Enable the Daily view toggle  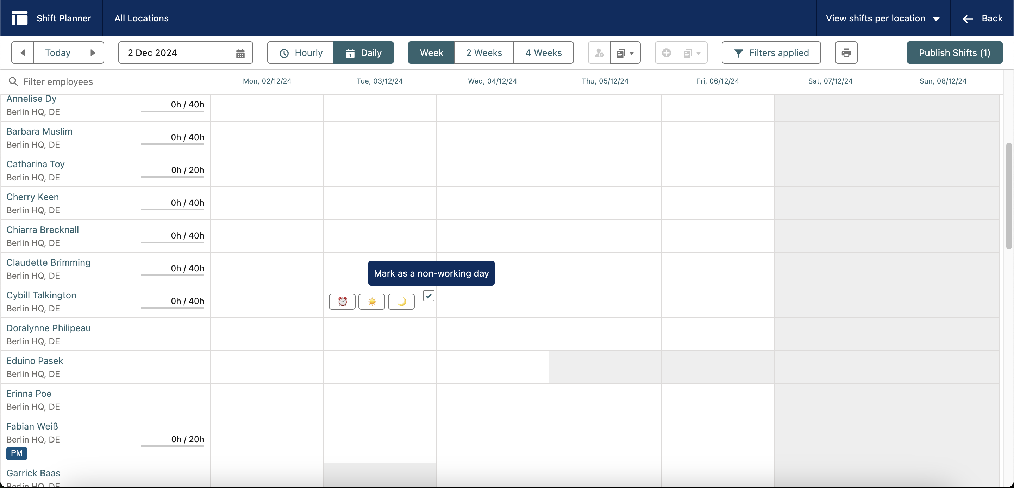pyautogui.click(x=363, y=52)
